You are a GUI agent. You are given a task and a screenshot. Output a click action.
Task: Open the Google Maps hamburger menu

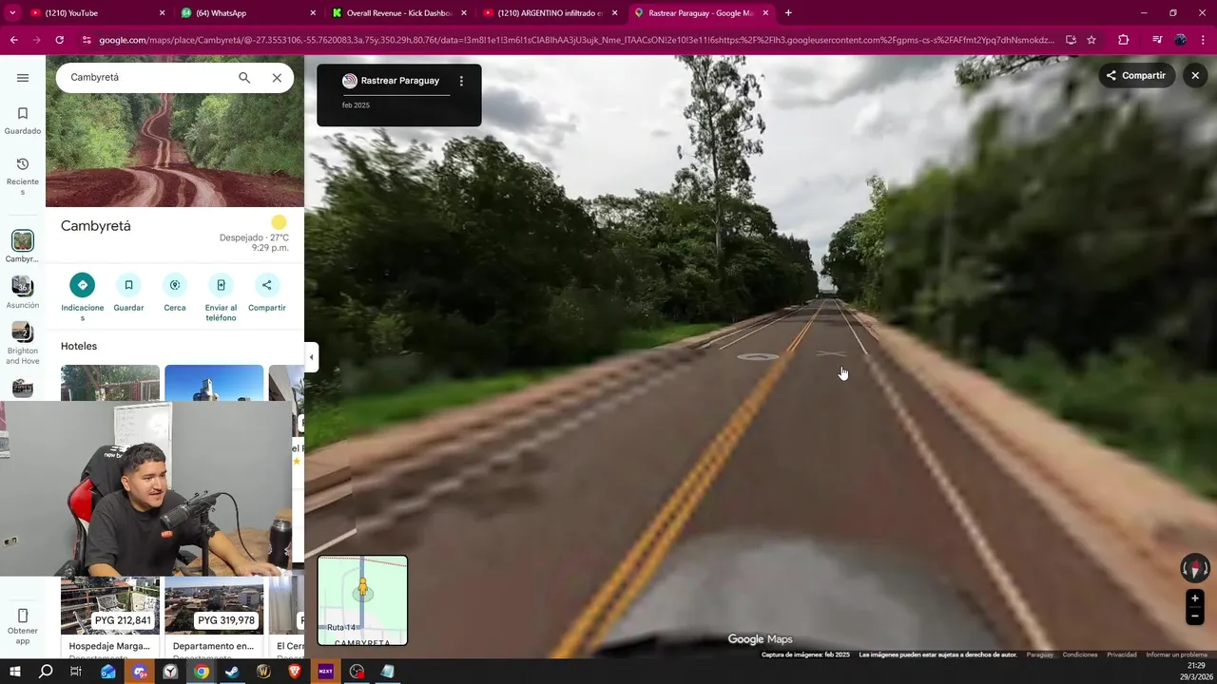[x=23, y=78]
